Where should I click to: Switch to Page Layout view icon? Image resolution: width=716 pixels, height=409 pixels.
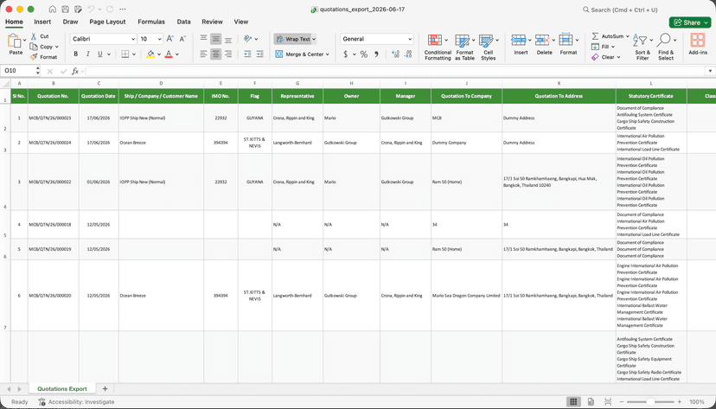(591, 402)
